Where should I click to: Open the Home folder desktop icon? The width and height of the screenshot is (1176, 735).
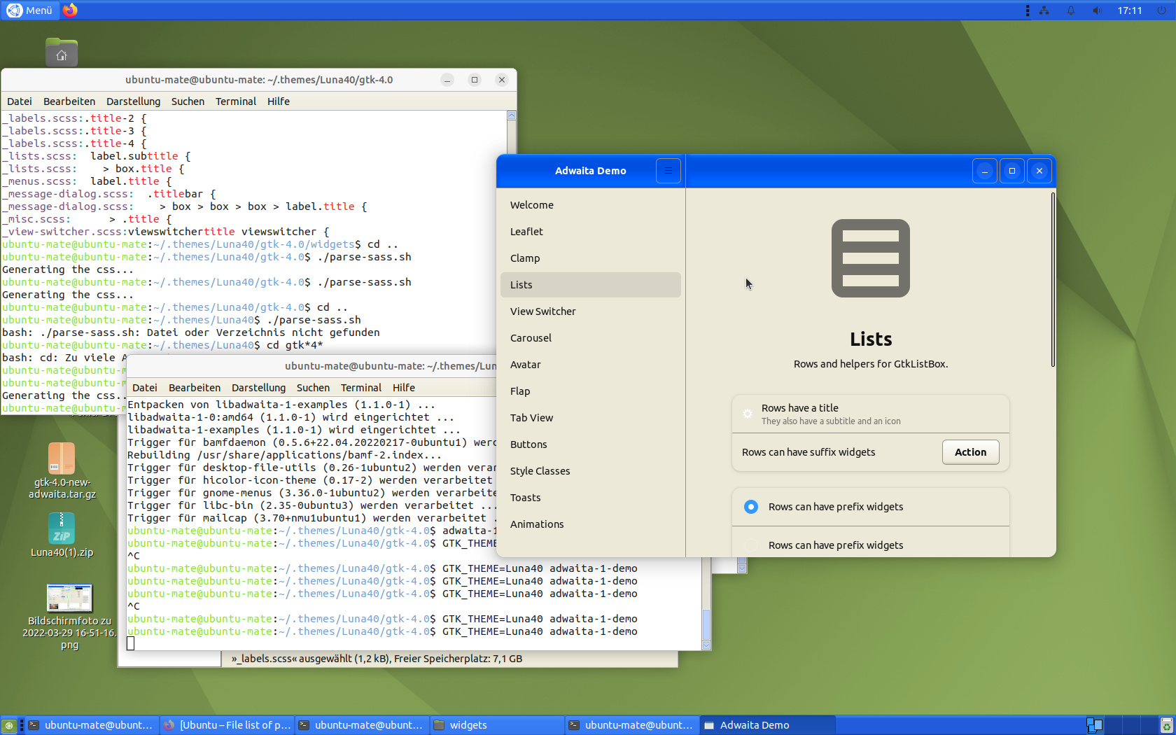point(62,52)
